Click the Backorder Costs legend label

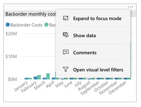(26, 25)
